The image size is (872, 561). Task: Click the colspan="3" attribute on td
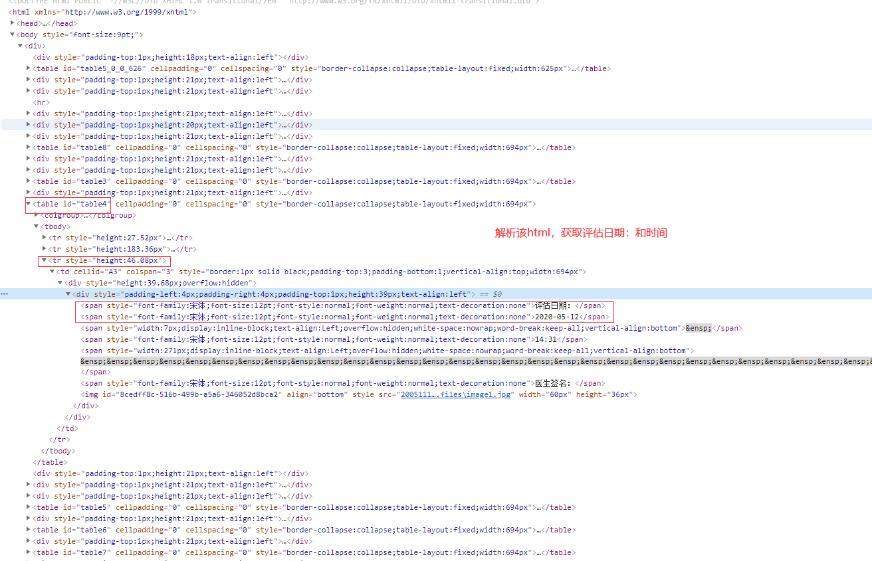[x=150, y=272]
